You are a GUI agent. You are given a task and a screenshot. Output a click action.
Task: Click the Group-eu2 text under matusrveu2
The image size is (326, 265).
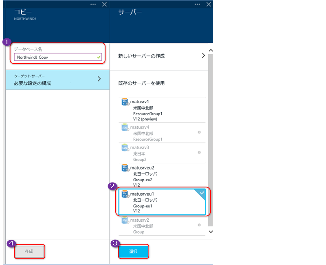(143, 180)
